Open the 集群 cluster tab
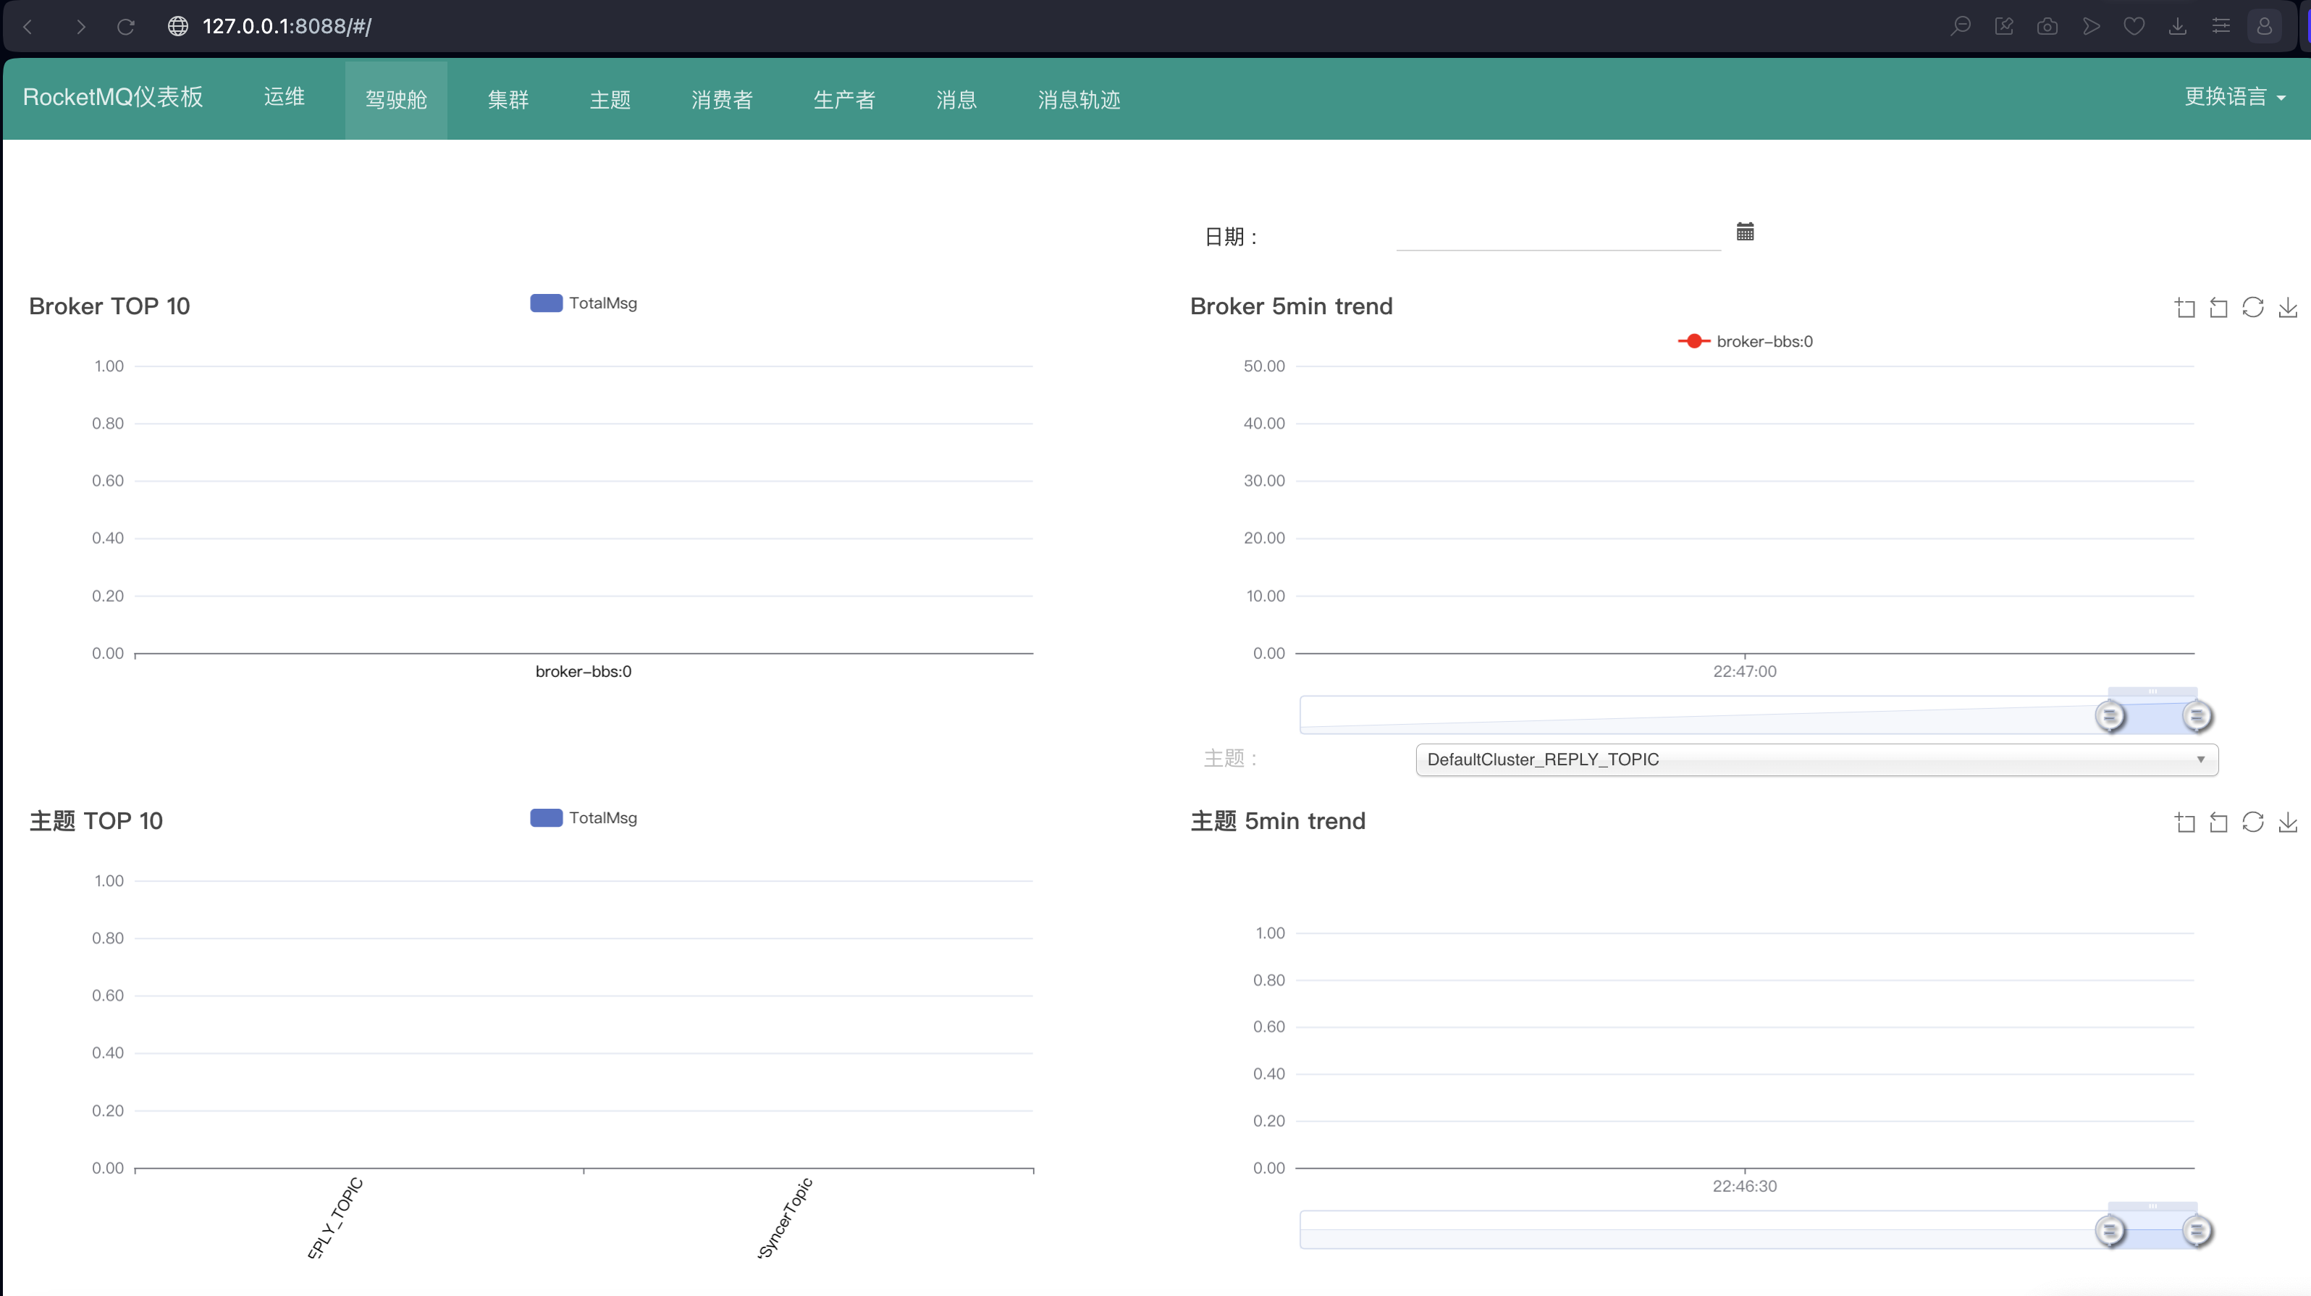2311x1296 pixels. point(508,100)
